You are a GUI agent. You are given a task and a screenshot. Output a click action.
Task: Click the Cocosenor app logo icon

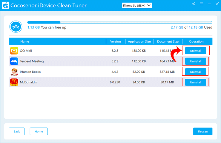(x=5, y=5)
